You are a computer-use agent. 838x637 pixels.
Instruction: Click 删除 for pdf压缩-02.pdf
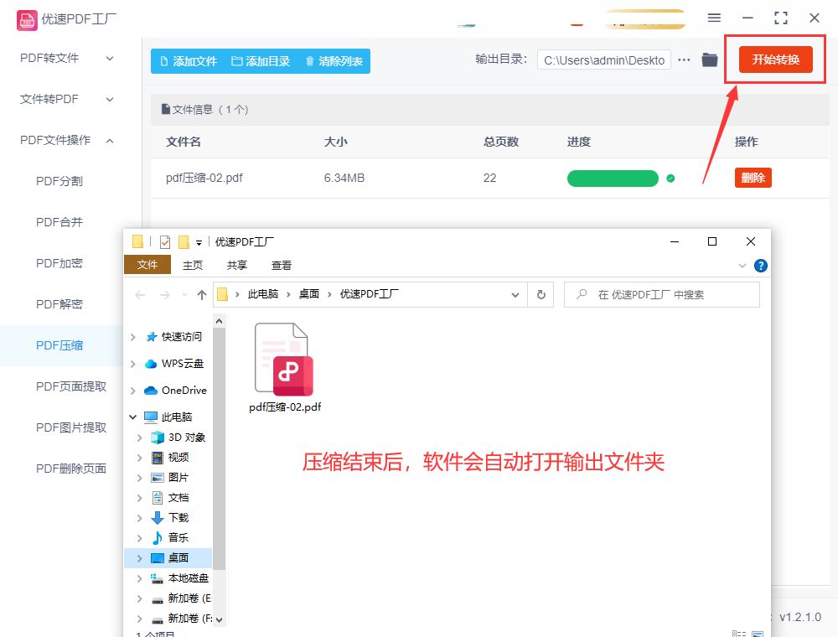[753, 178]
